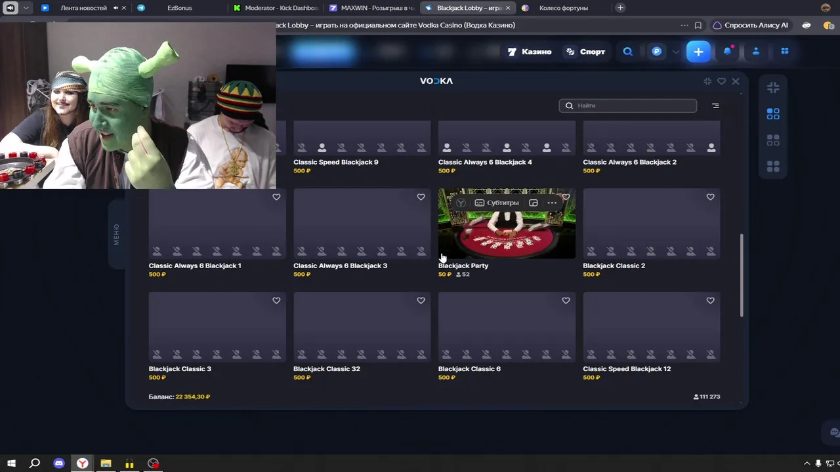
Task: Click the lobby search field Найти
Action: tap(628, 106)
